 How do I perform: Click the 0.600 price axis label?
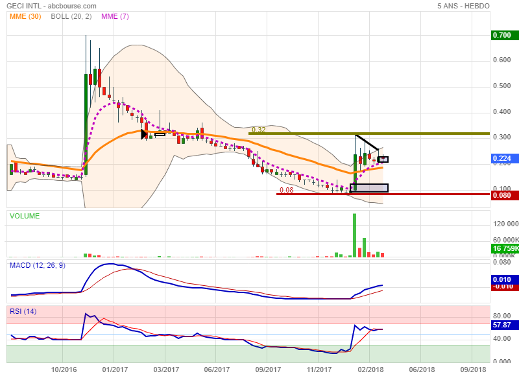pyautogui.click(x=501, y=60)
